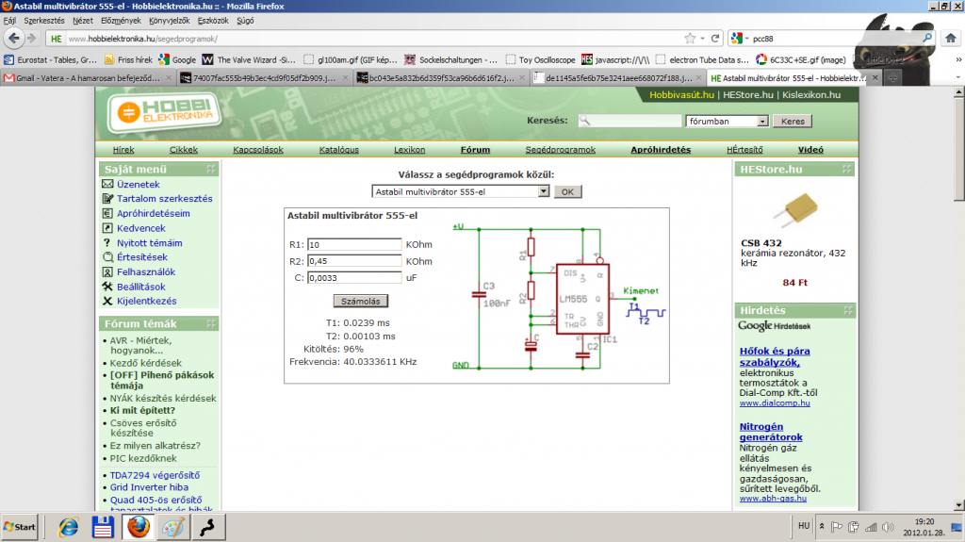
Task: Click the search magnifier in search bar
Action: 927,39
